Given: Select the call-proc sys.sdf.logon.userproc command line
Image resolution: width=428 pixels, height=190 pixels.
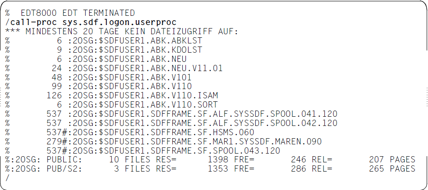Looking at the screenshot, I should pyautogui.click(x=91, y=22).
